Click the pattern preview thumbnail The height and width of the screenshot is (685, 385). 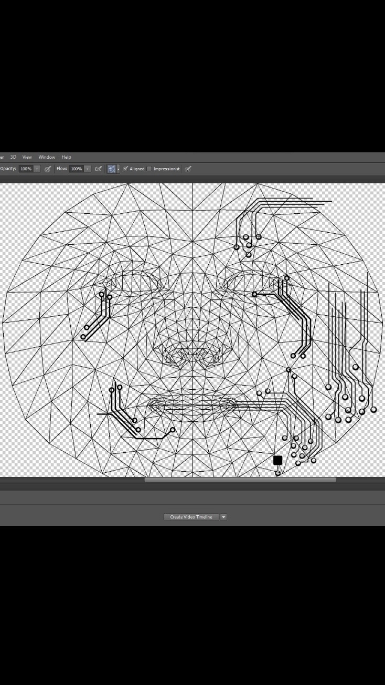tap(111, 169)
